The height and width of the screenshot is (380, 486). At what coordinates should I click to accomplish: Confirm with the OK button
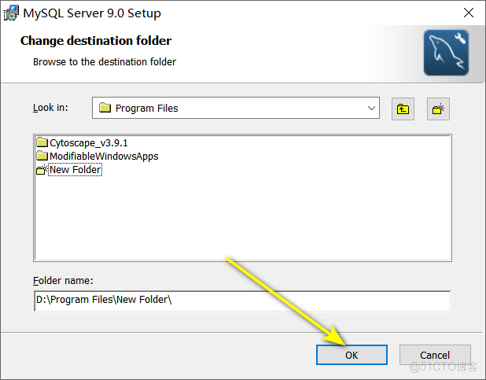pyautogui.click(x=352, y=355)
